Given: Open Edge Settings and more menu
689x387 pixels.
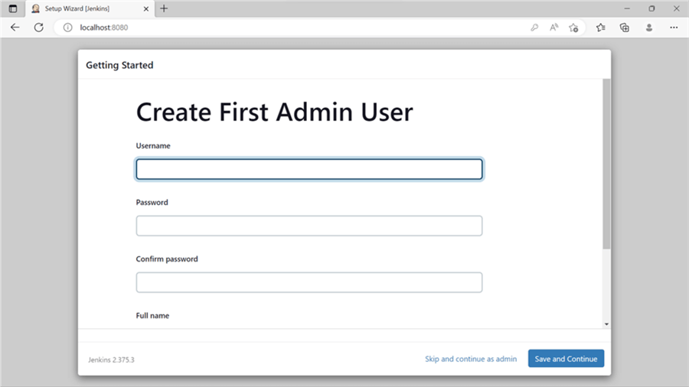Looking at the screenshot, I should tap(674, 28).
